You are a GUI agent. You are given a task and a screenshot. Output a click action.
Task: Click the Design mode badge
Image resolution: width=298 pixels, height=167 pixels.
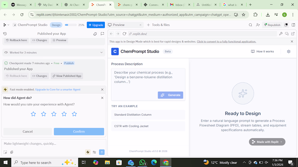tap(56, 25)
